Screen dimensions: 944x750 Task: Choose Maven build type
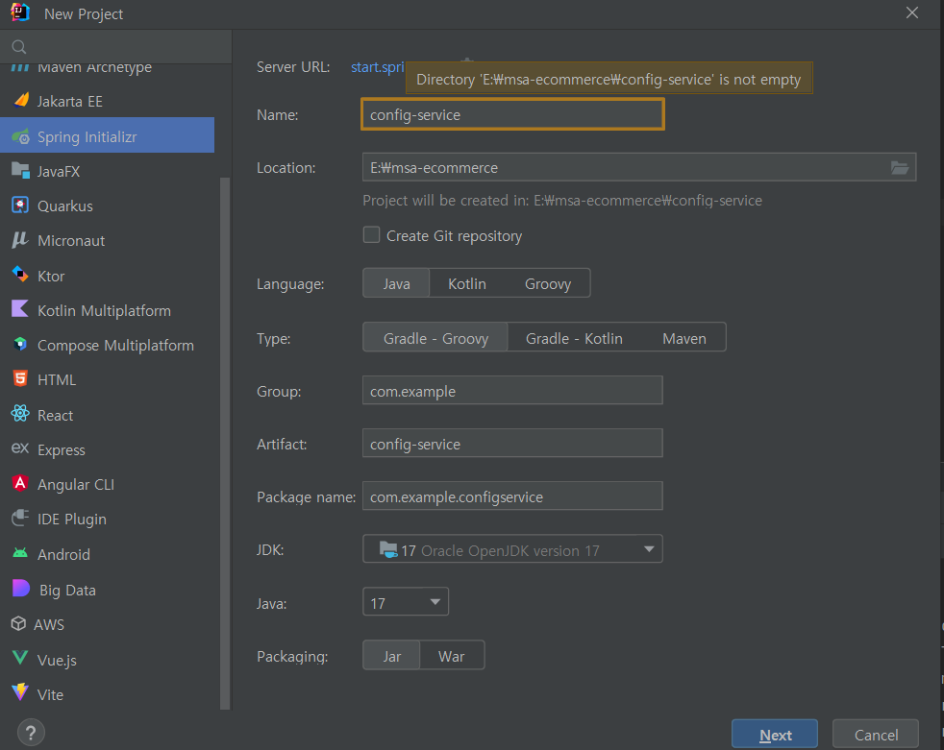684,338
